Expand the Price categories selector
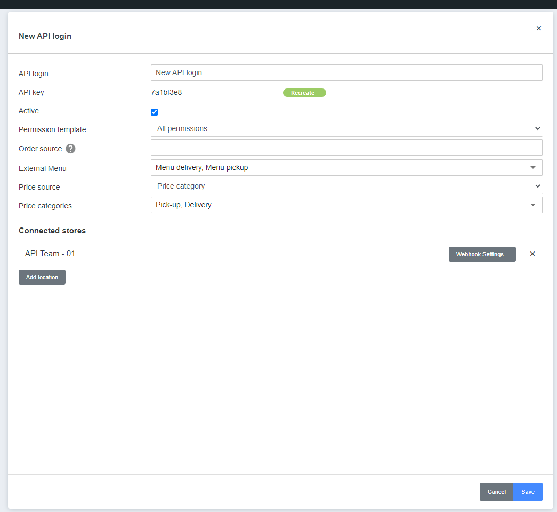 point(346,205)
